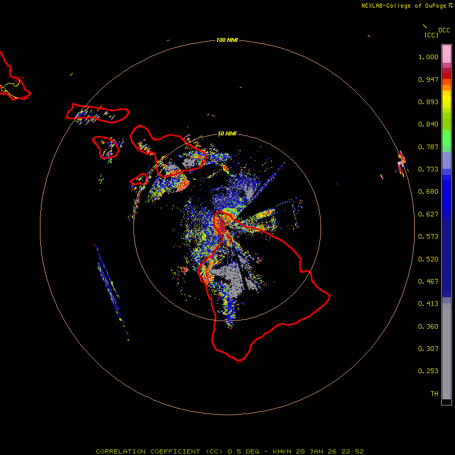Image resolution: width=455 pixels, height=455 pixels.
Task: Click the 1.000 value on the scale
Action: 428,57
